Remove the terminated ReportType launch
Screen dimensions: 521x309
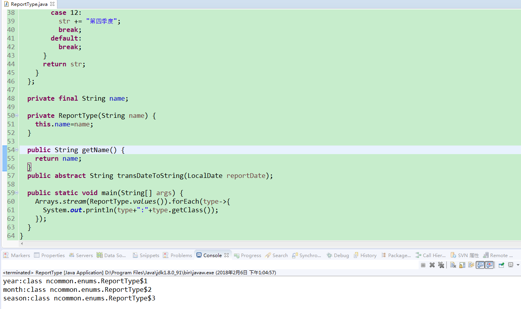click(x=432, y=265)
